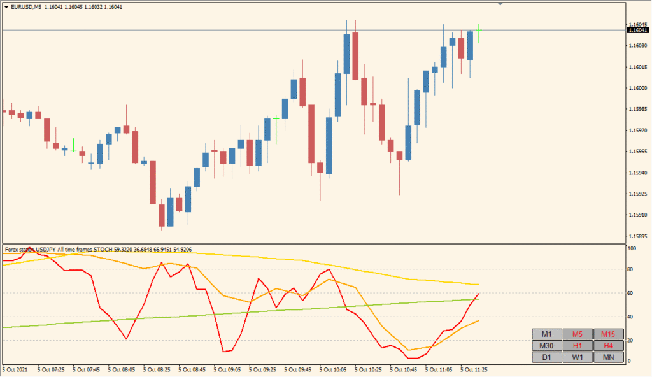Click the 5 Oct 09:05 time axis label

(x=227, y=369)
